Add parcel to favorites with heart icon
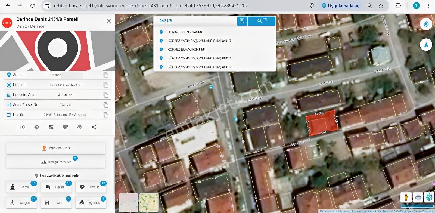Image resolution: width=435 pixels, height=213 pixels. (x=65, y=127)
